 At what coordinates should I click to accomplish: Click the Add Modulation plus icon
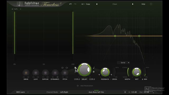(78, 85)
